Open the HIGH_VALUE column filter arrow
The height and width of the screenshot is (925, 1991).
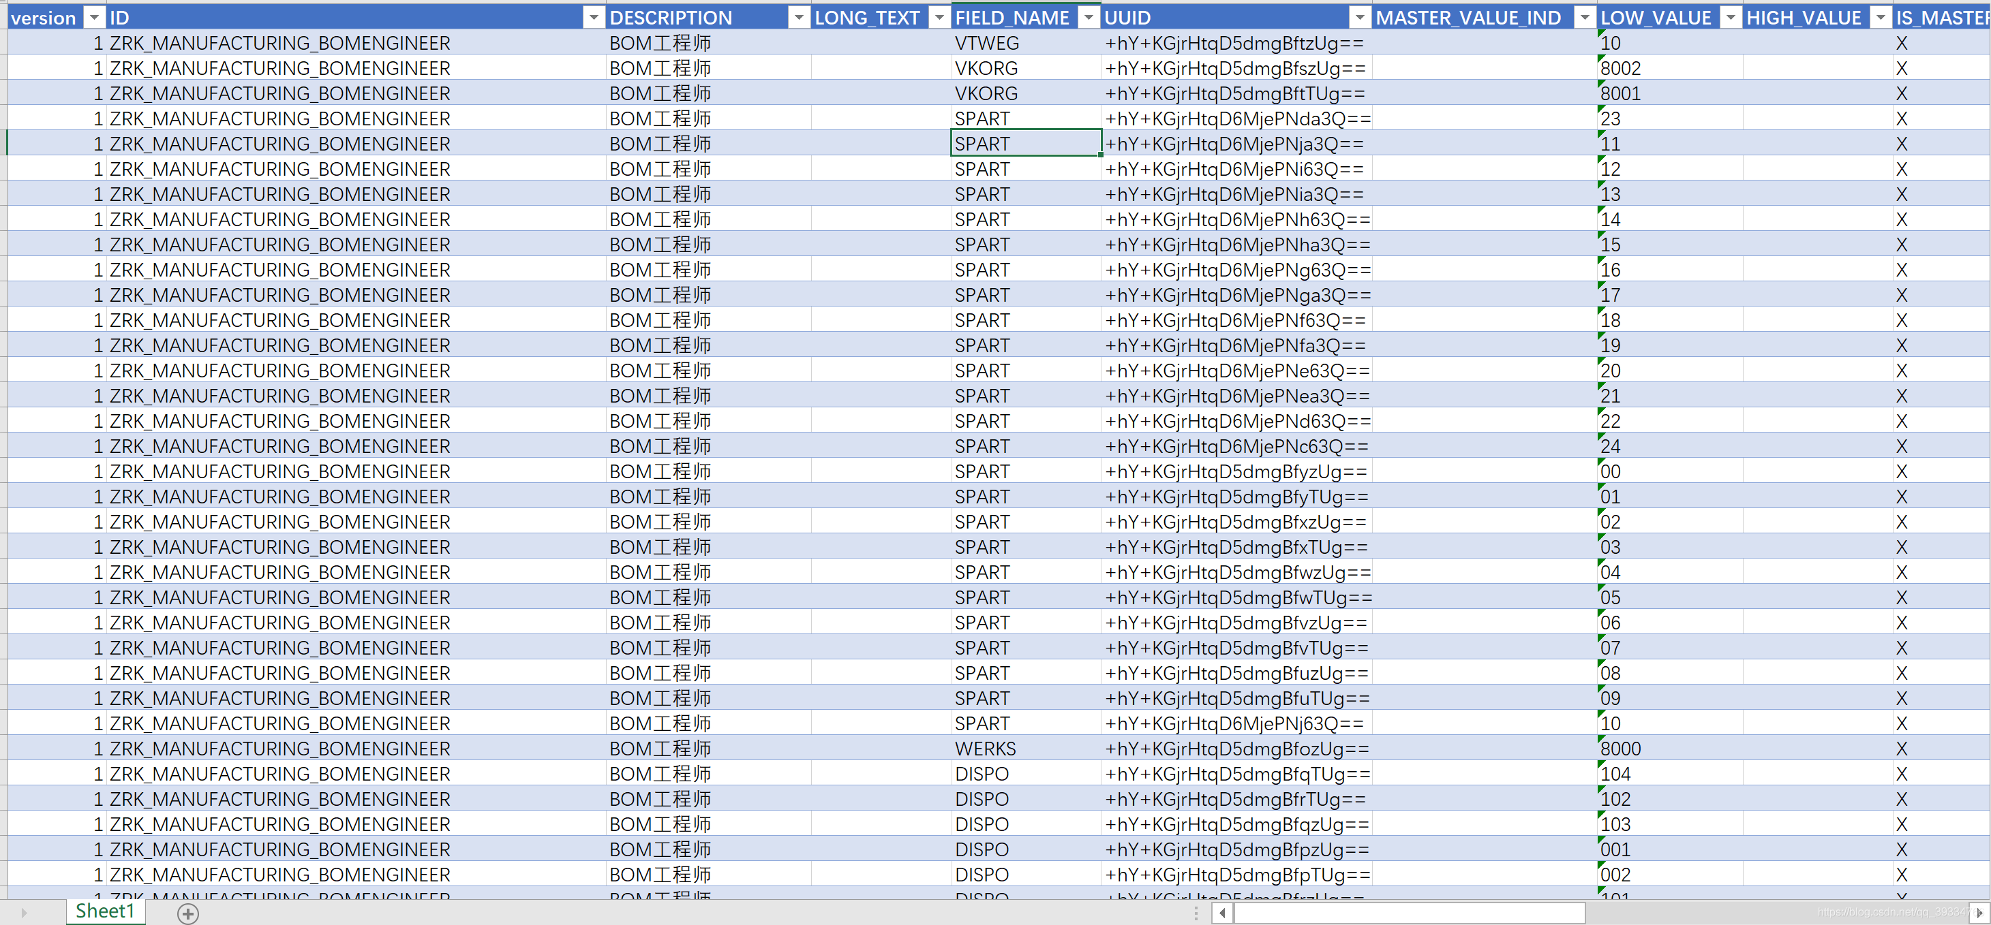click(1881, 18)
